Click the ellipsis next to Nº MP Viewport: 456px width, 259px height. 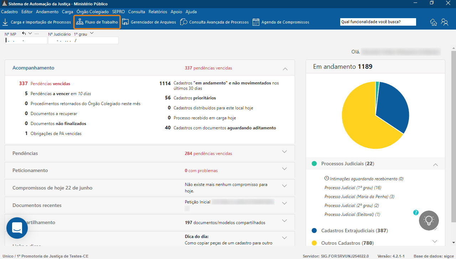point(36,33)
